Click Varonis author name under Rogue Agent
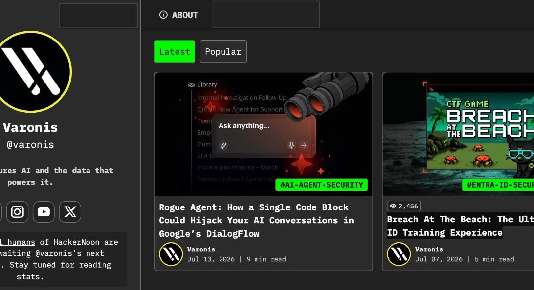 201,249
